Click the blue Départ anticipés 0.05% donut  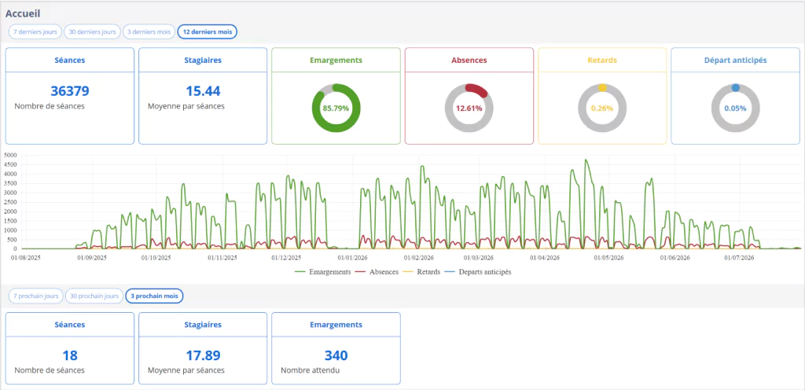(x=736, y=109)
